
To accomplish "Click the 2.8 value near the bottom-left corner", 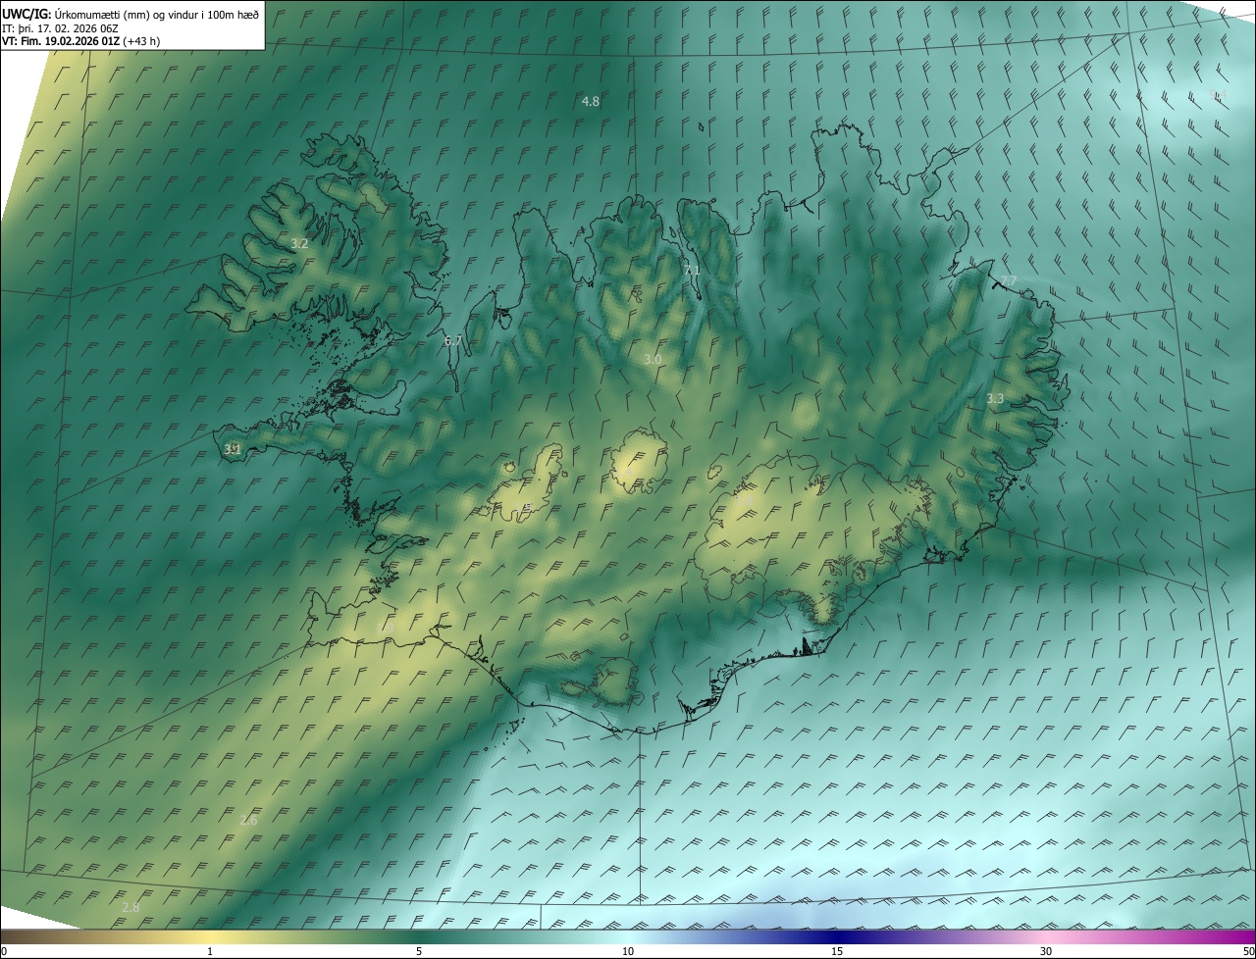I will tap(131, 909).
